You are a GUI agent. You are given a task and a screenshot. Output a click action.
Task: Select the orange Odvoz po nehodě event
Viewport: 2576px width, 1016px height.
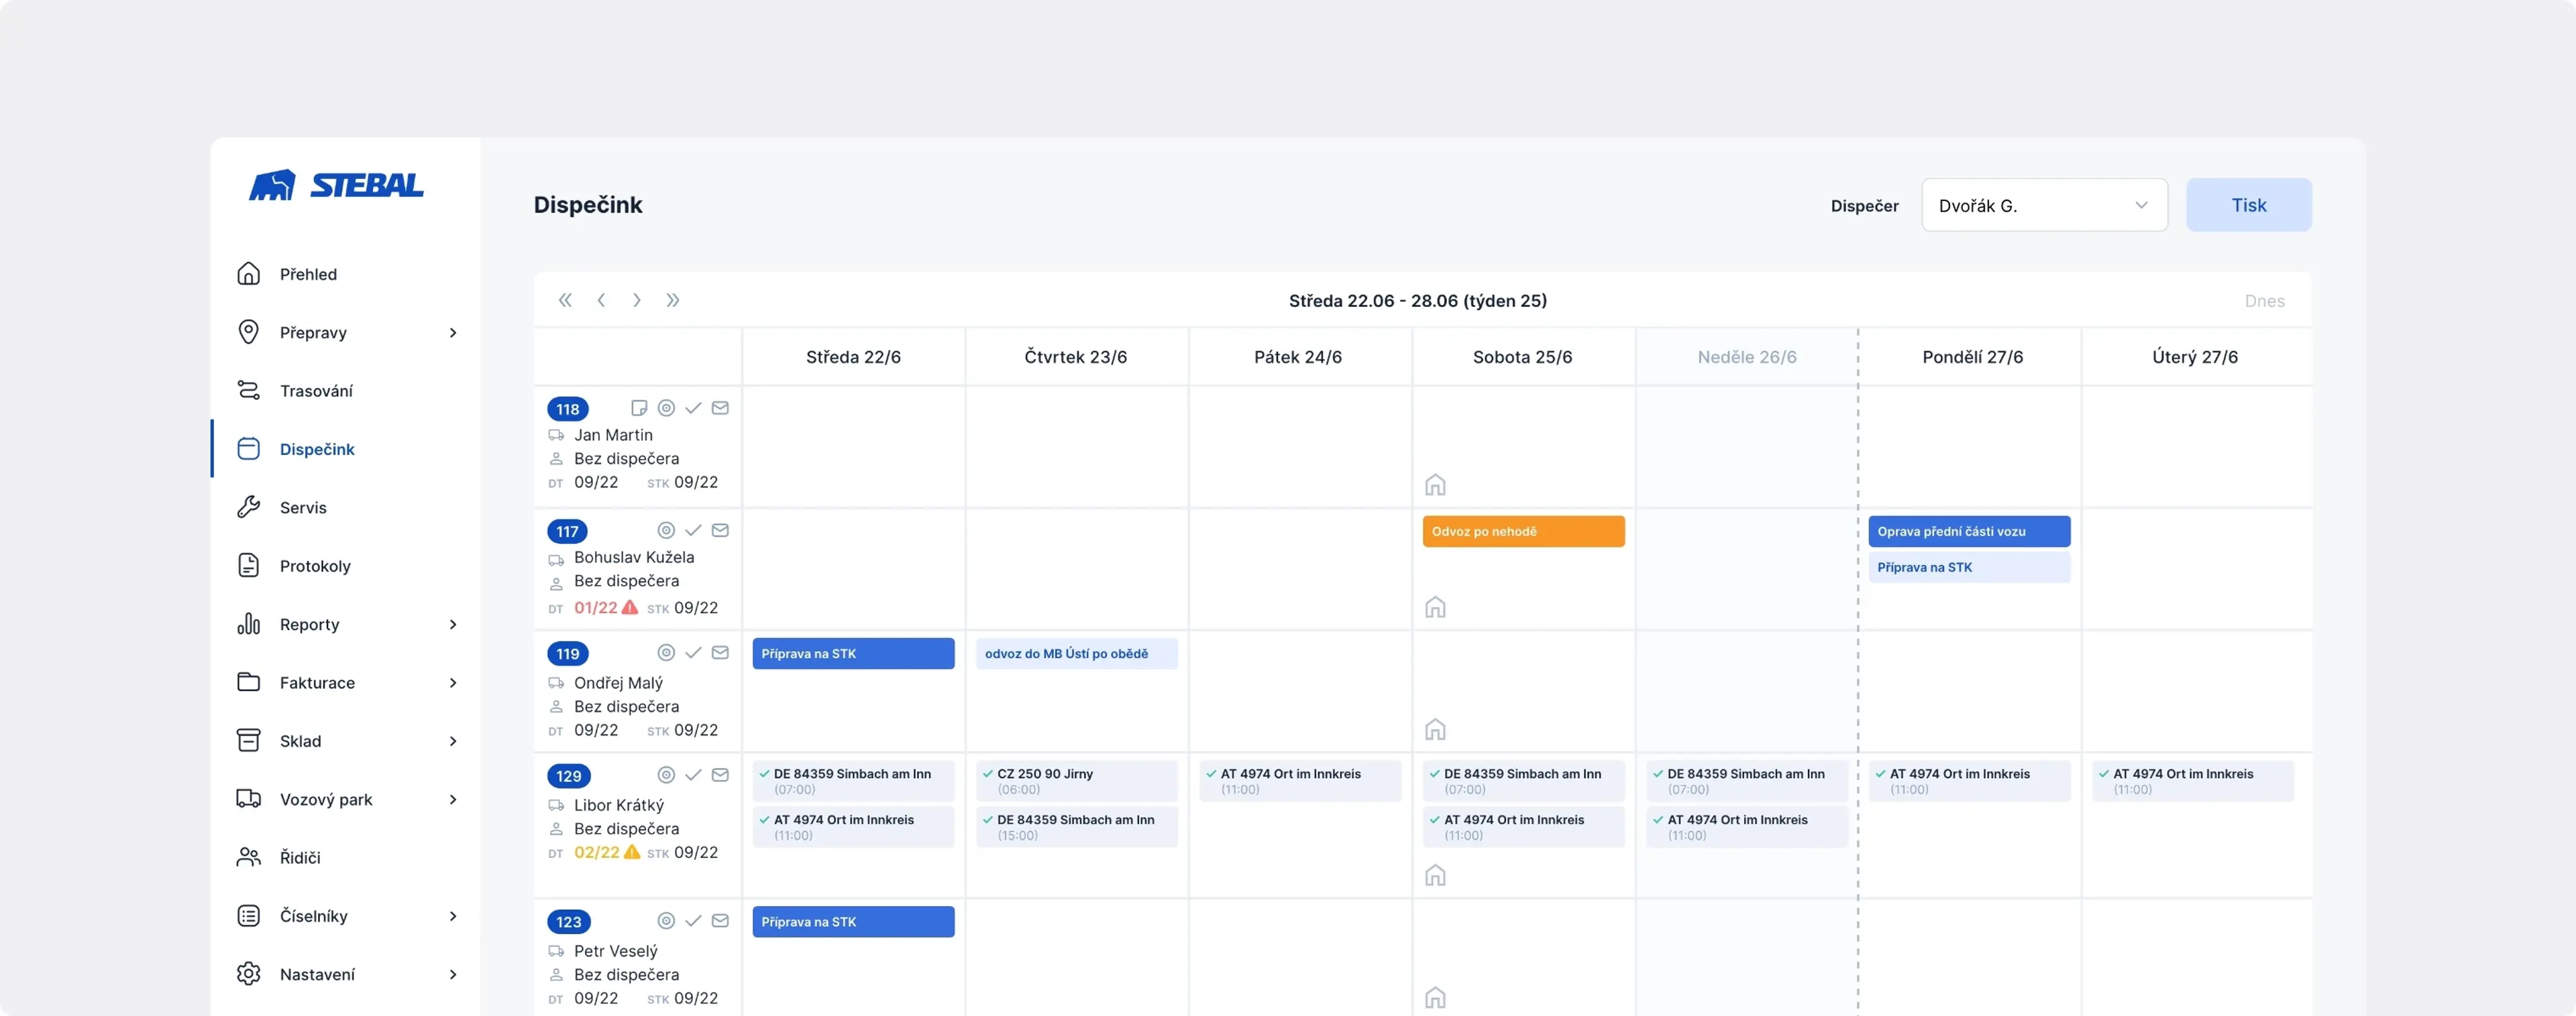[x=1523, y=531]
